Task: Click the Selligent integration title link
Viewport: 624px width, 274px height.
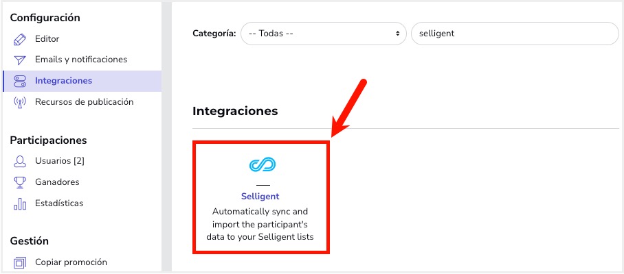Action: coord(260,197)
